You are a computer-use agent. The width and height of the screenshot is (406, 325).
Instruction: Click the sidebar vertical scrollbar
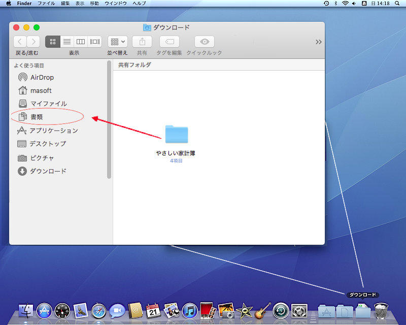pos(109,119)
